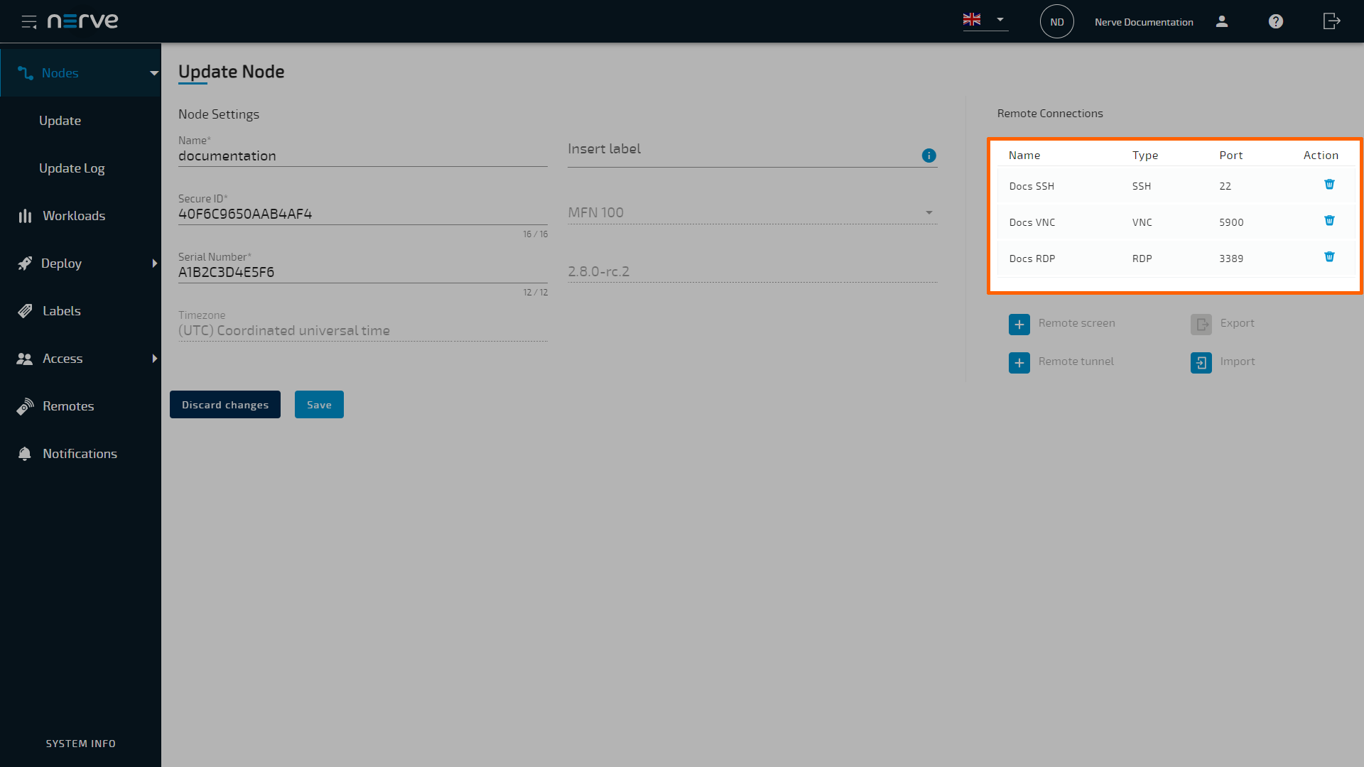Open the Update Log page

tap(72, 168)
